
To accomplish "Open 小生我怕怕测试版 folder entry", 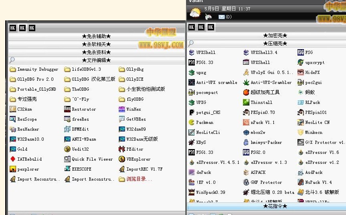I will point(146,89).
